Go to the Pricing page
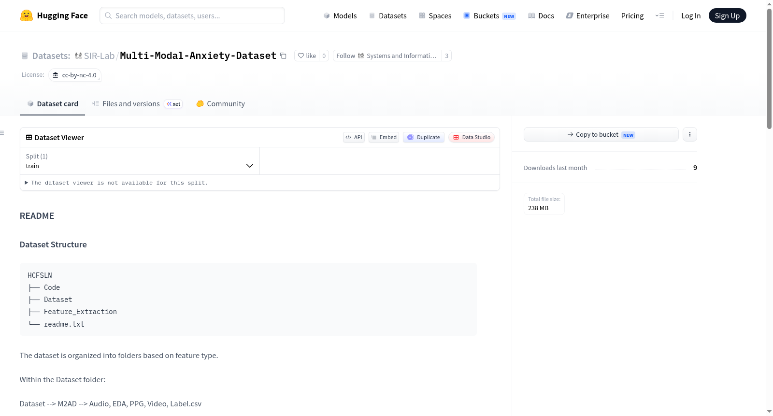The height and width of the screenshot is (416, 773). coord(632,15)
